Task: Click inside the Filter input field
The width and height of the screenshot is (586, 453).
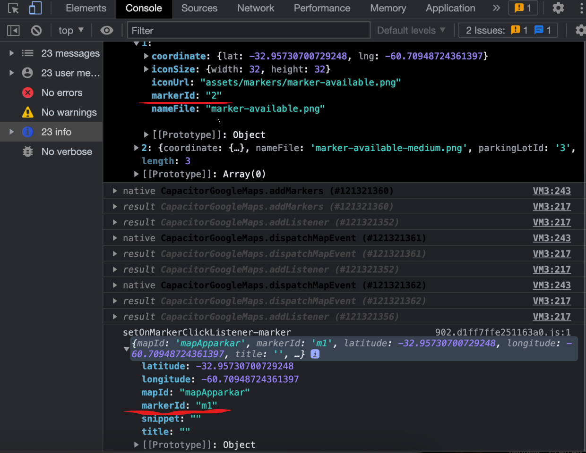Action: (246, 30)
